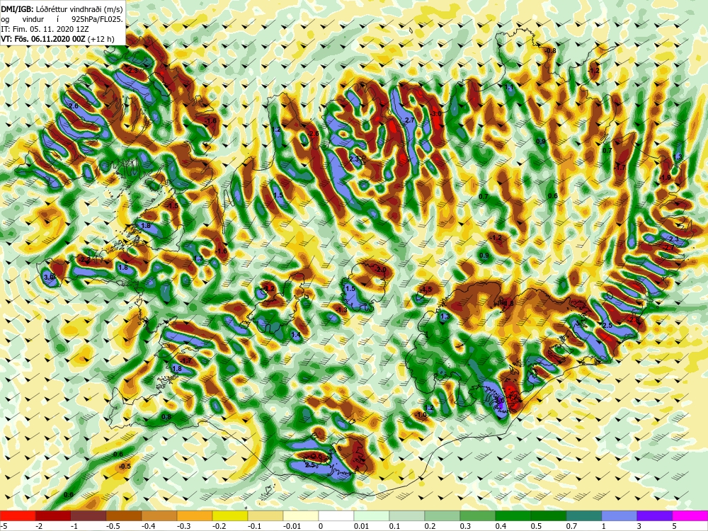The width and height of the screenshot is (708, 531).
Task: Select the white legend swatch at 0
Action: tap(336, 515)
